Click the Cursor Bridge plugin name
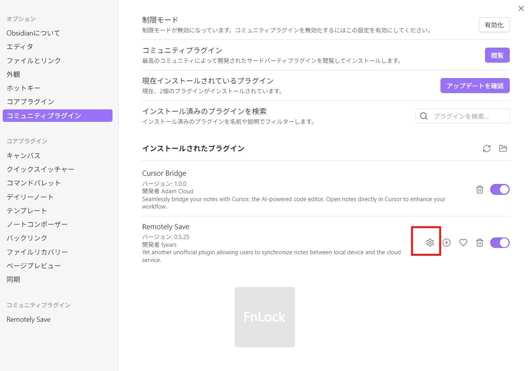The height and width of the screenshot is (371, 530). pos(164,173)
